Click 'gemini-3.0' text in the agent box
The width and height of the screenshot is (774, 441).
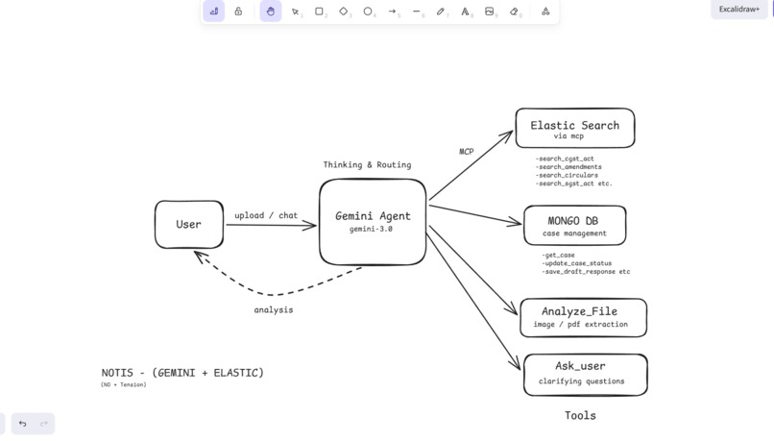(x=371, y=229)
